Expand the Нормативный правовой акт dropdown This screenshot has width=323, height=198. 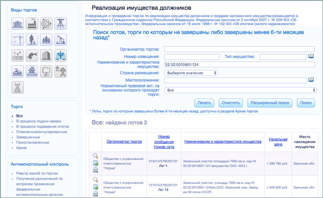[x=240, y=90]
